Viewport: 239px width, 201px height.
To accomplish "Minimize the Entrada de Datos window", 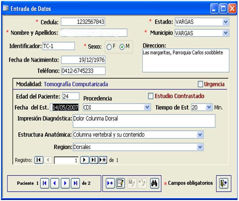I will pos(214,8).
